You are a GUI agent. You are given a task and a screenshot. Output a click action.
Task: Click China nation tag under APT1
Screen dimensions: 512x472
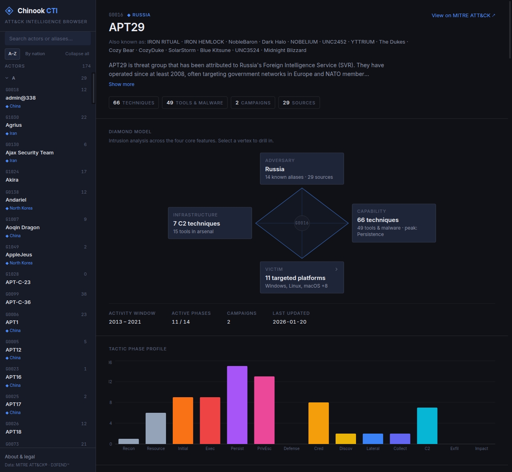[13, 331]
